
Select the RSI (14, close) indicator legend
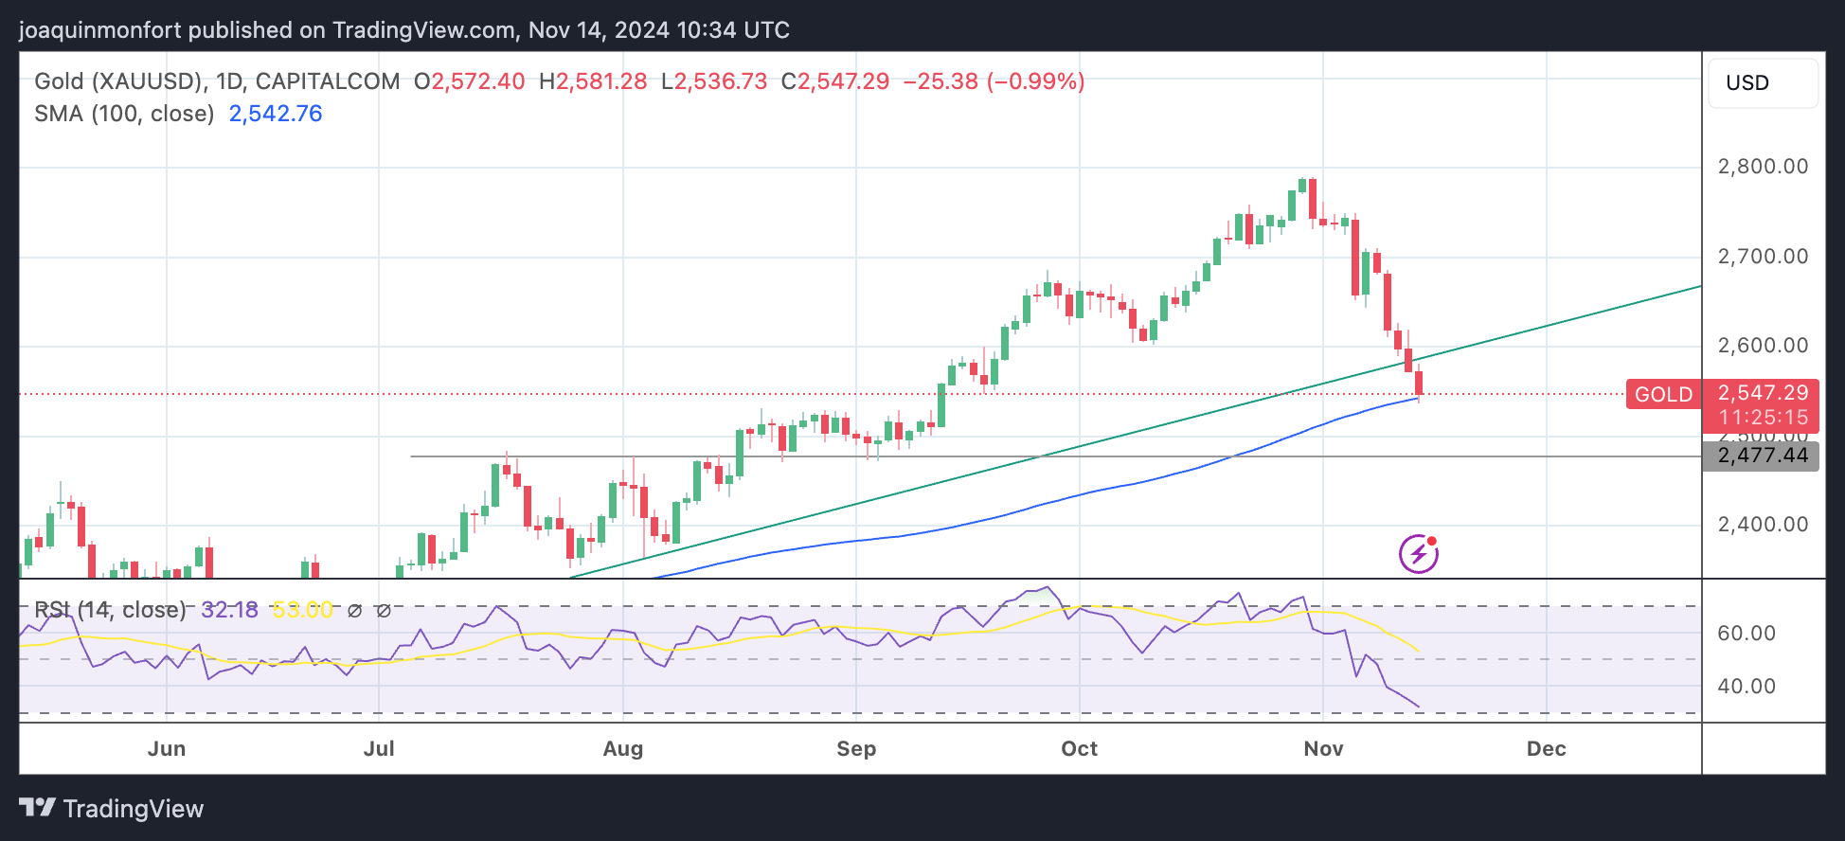(110, 610)
